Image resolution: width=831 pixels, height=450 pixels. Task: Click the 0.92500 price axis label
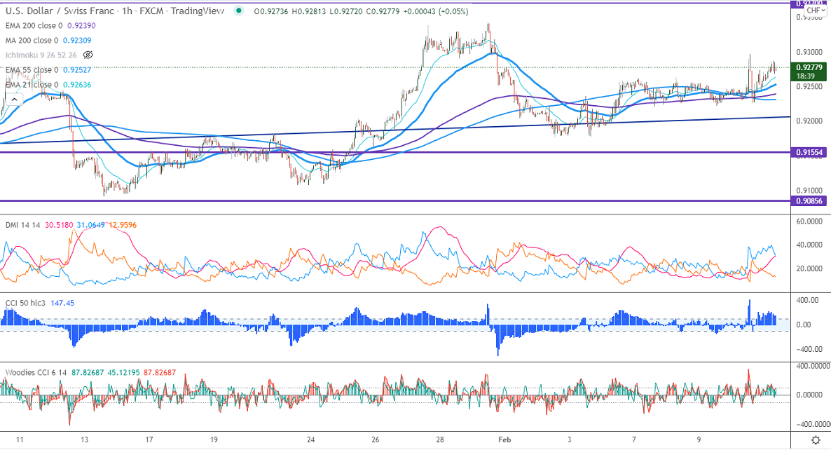pos(809,86)
